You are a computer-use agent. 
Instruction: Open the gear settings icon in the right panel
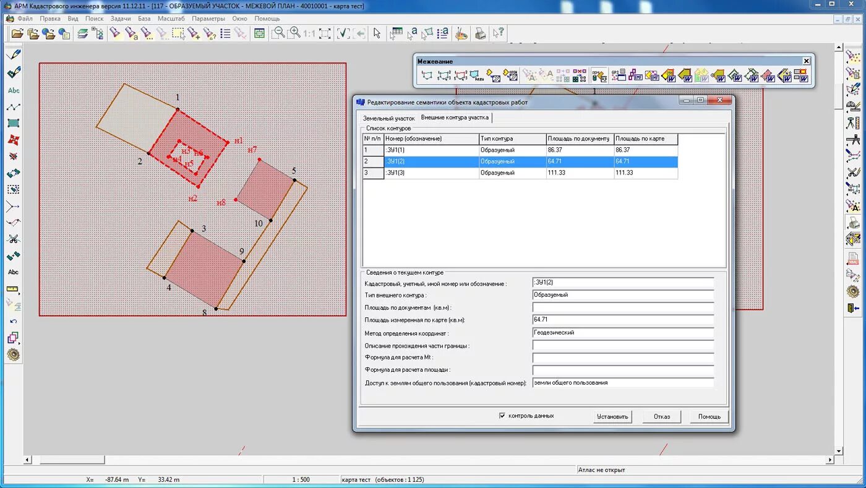point(854,291)
